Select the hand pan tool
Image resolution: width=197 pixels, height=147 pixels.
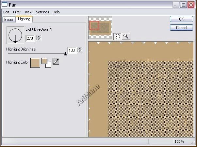point(118,37)
